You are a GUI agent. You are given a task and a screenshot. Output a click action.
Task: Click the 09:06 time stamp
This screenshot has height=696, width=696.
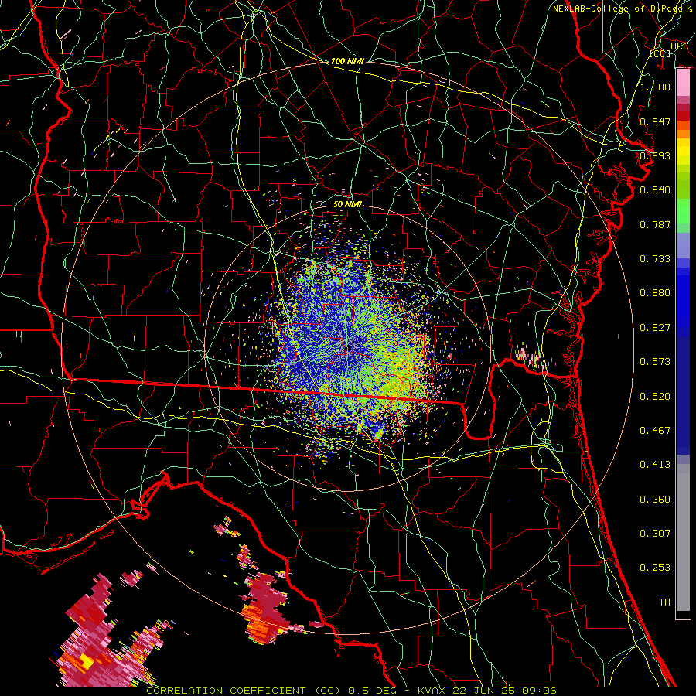click(537, 691)
